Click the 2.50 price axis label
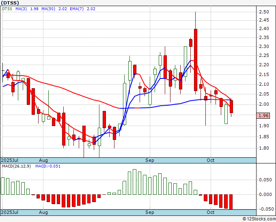The height and width of the screenshot is (222, 276). tap(264, 12)
